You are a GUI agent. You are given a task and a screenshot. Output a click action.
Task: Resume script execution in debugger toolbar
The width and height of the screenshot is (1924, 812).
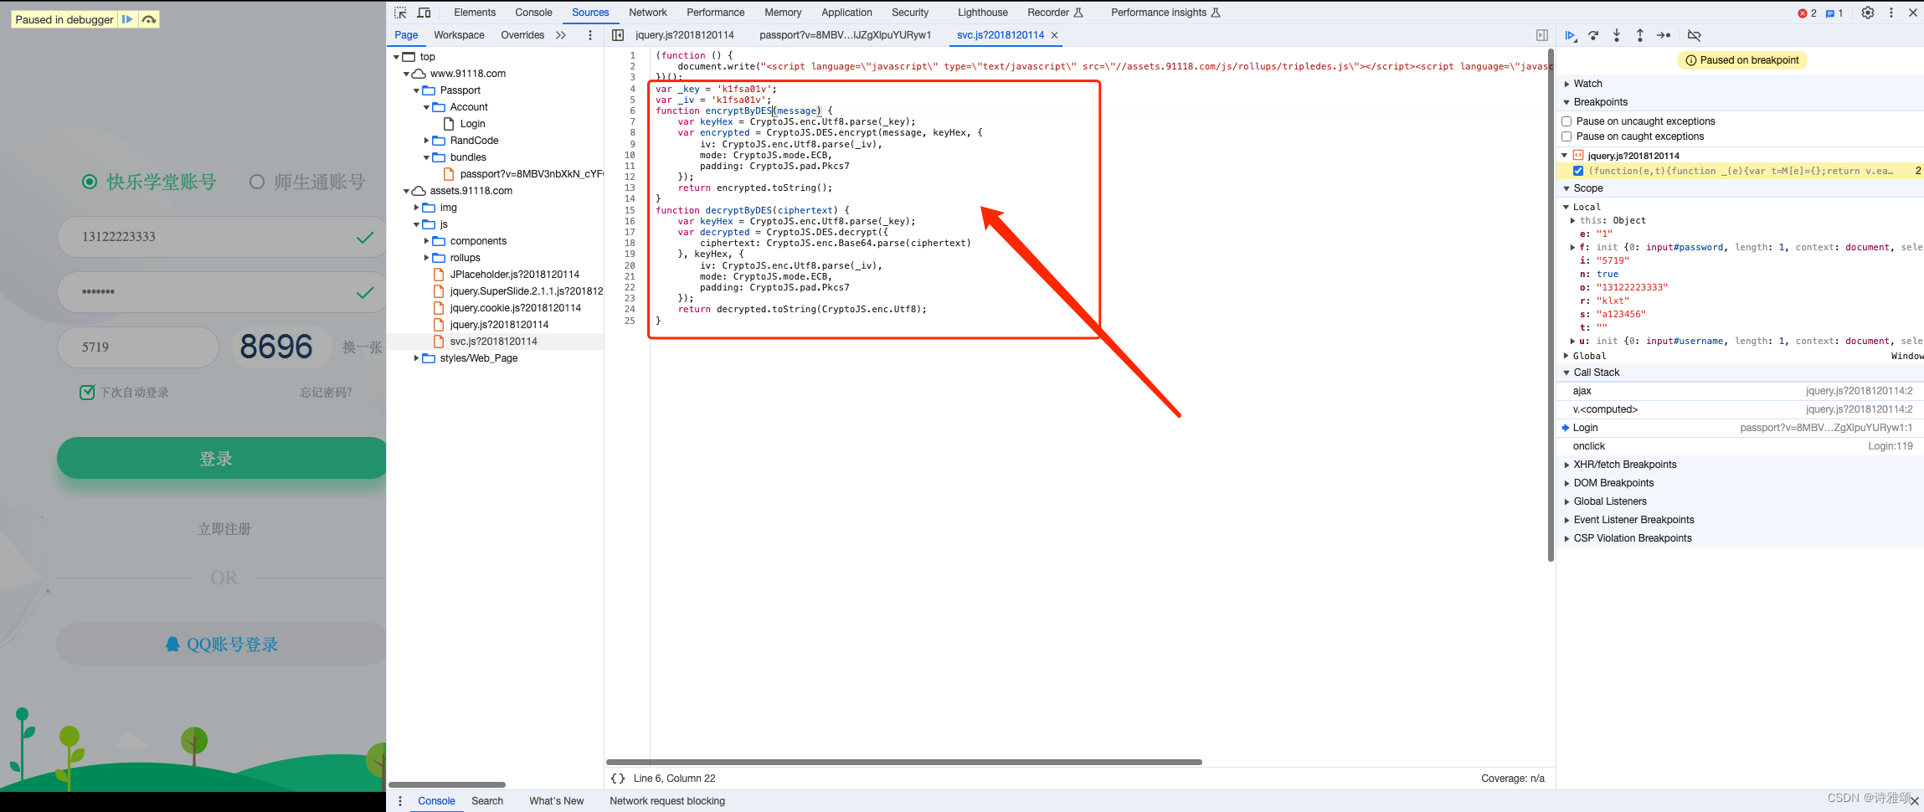coord(1571,35)
